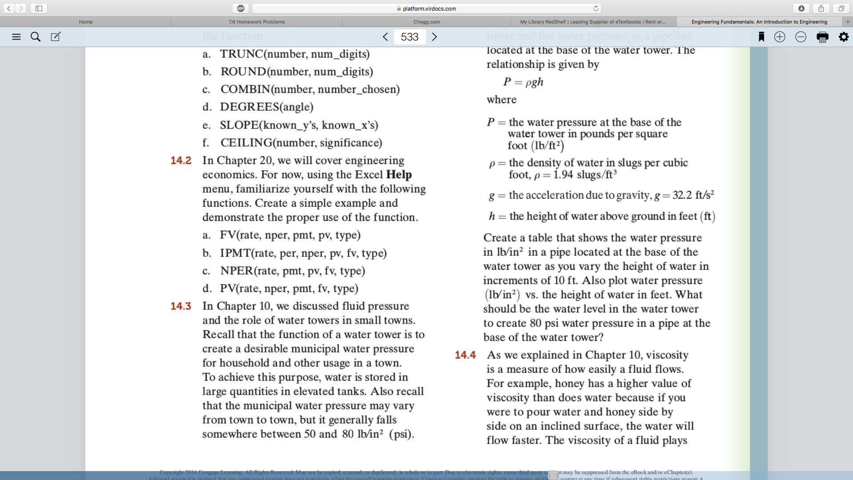Reload the page with the refresh icon
Image resolution: width=853 pixels, height=480 pixels.
click(596, 8)
